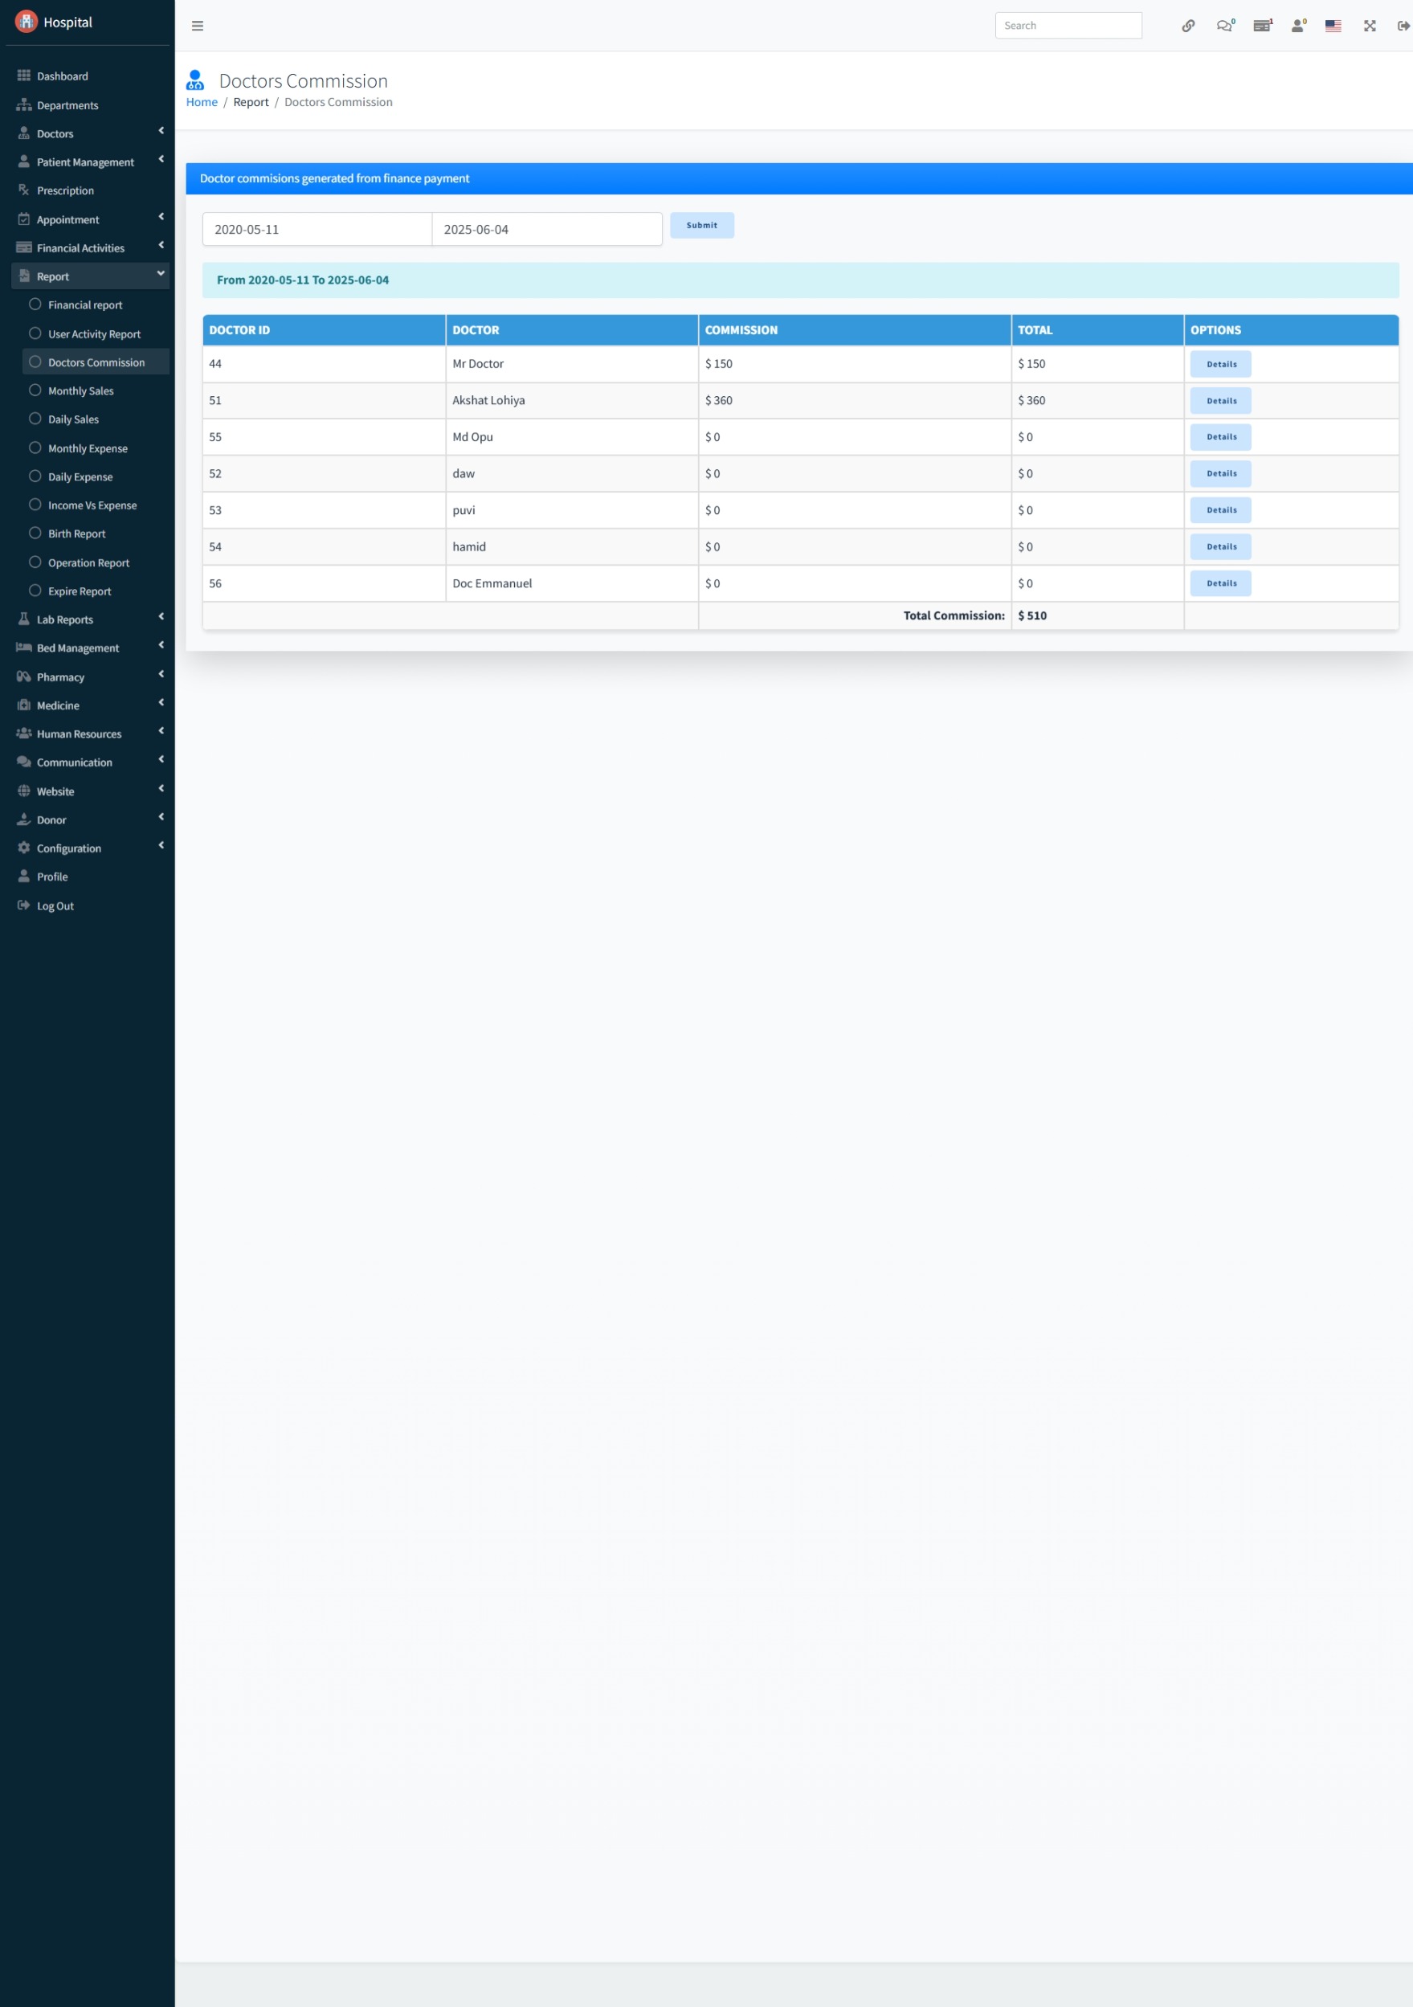Expand the Doctors menu arrow

pyautogui.click(x=161, y=130)
